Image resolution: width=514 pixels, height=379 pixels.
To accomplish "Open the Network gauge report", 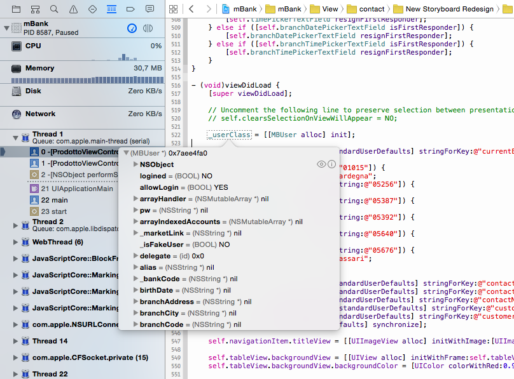I will (82, 117).
